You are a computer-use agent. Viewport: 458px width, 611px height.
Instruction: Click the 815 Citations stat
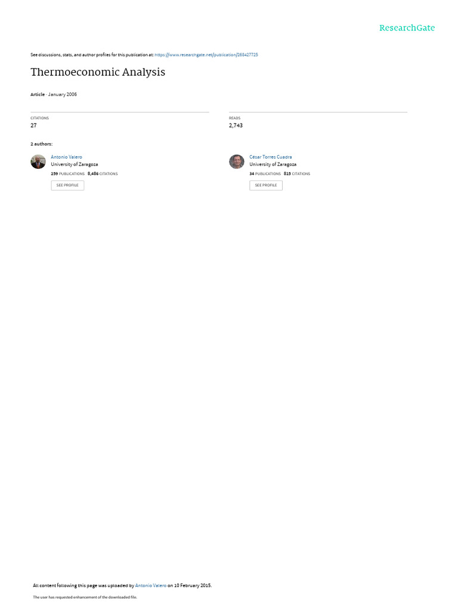[297, 174]
